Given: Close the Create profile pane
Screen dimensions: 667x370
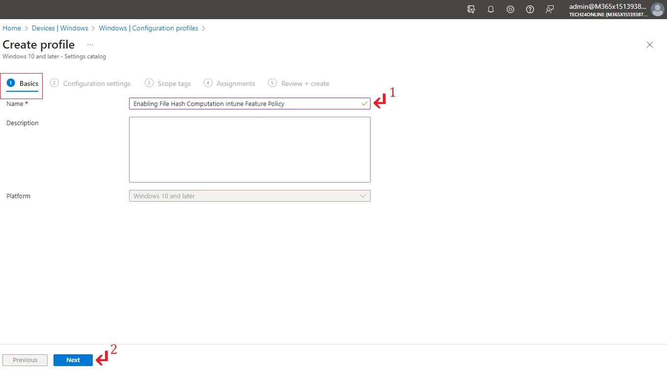Looking at the screenshot, I should 650,45.
